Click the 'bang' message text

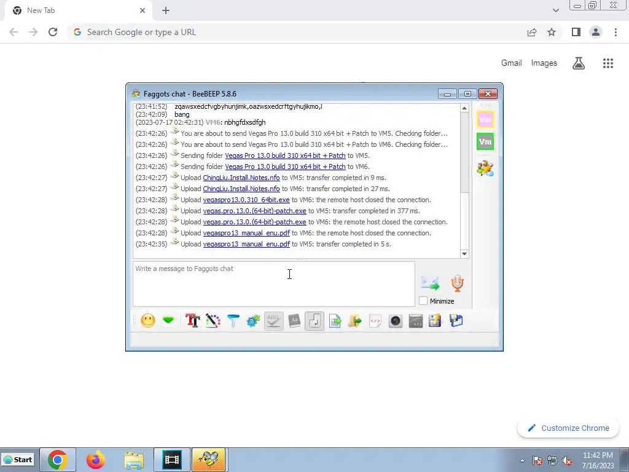[x=182, y=114]
